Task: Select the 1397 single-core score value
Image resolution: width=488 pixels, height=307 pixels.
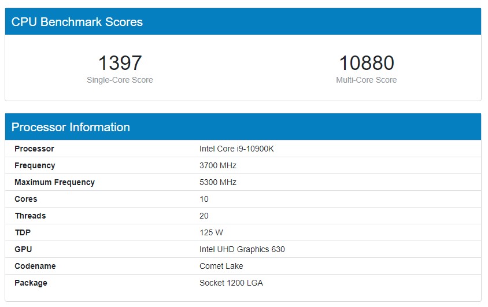Action: [x=120, y=63]
